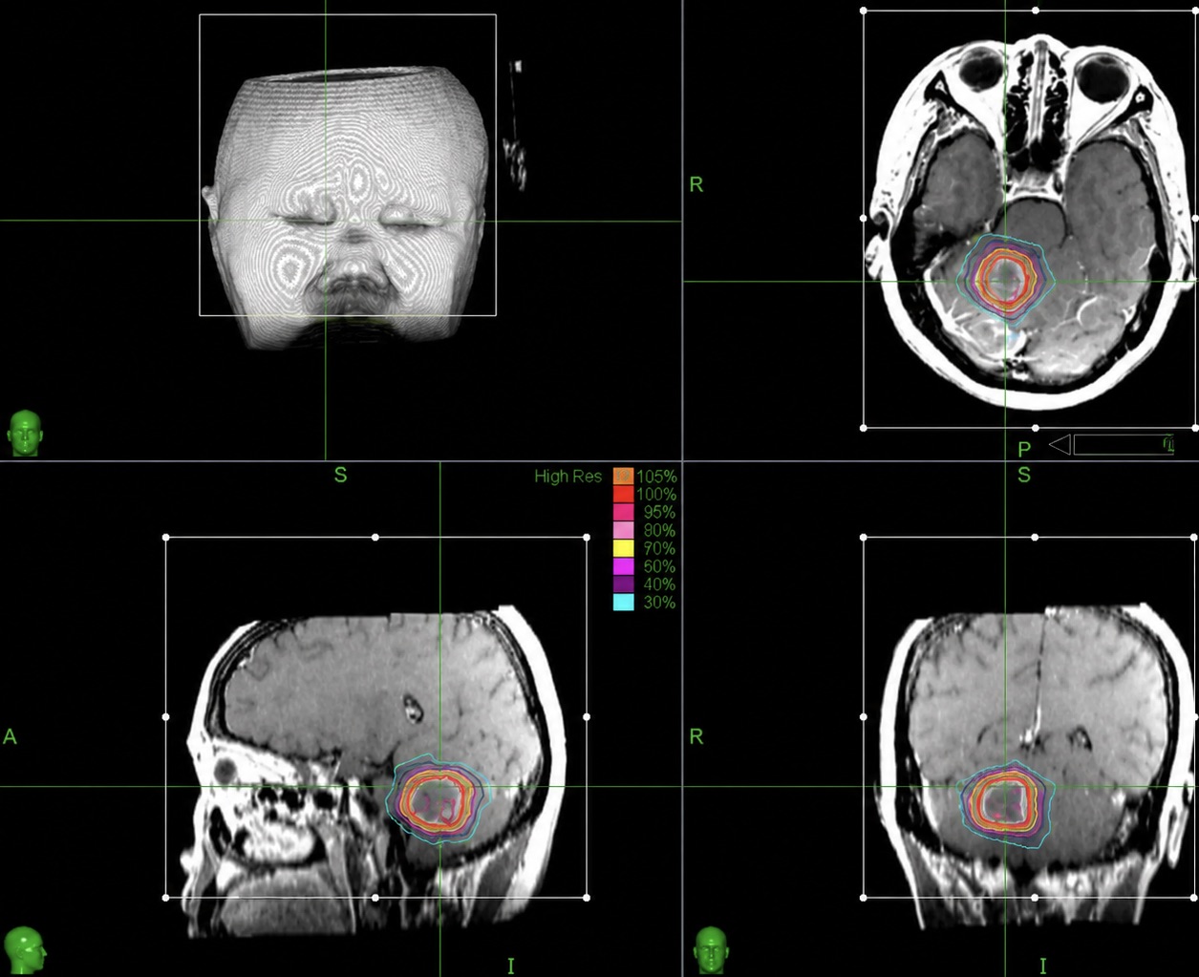1199x977 pixels.
Task: Click the 'S' label atop the coronal view
Action: [x=1024, y=475]
